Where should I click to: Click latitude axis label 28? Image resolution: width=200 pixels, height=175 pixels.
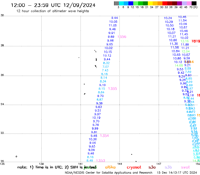2,45
